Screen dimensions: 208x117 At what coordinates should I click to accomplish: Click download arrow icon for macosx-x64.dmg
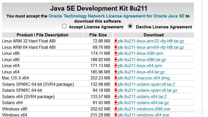(116, 78)
